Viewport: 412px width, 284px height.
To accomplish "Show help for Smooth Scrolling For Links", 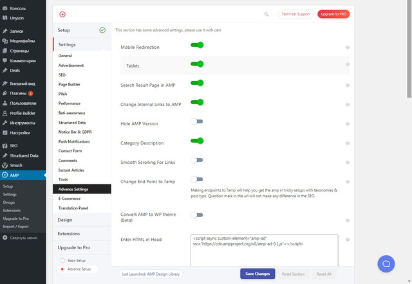I will [x=348, y=163].
